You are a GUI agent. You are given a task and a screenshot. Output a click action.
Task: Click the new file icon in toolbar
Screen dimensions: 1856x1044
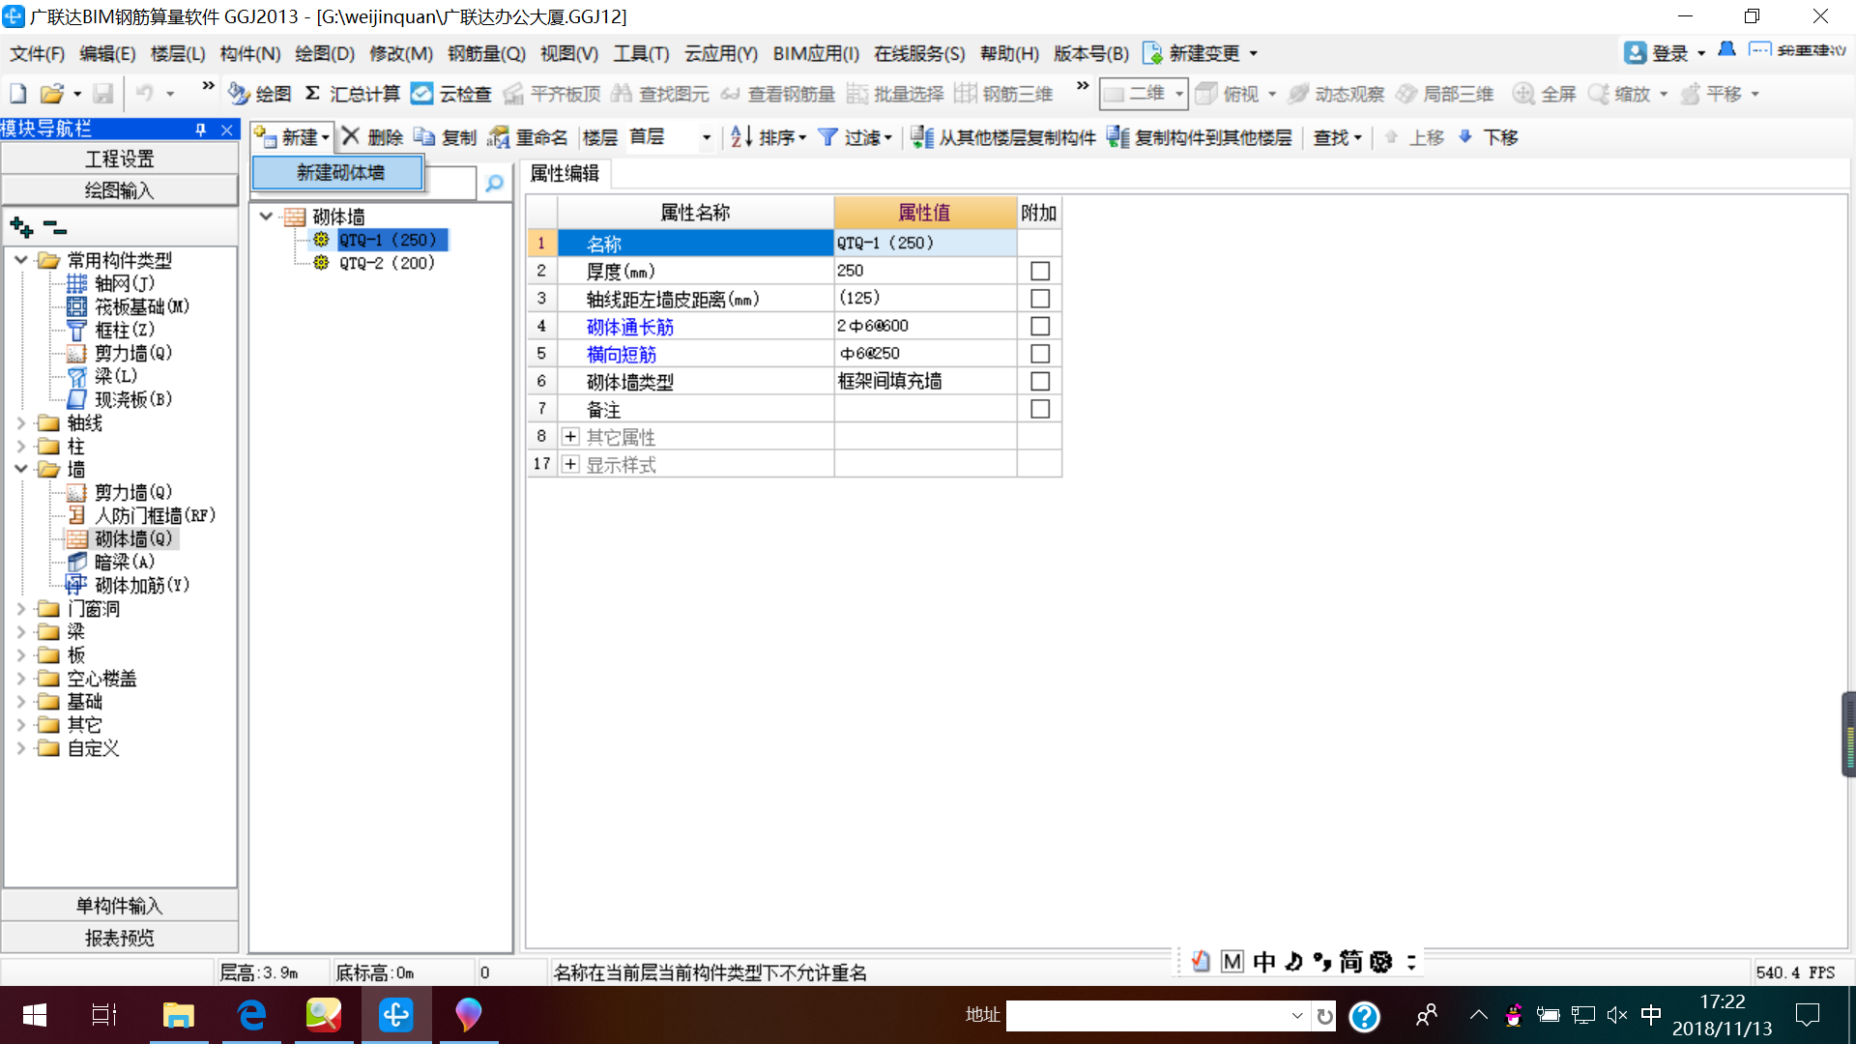[x=17, y=94]
